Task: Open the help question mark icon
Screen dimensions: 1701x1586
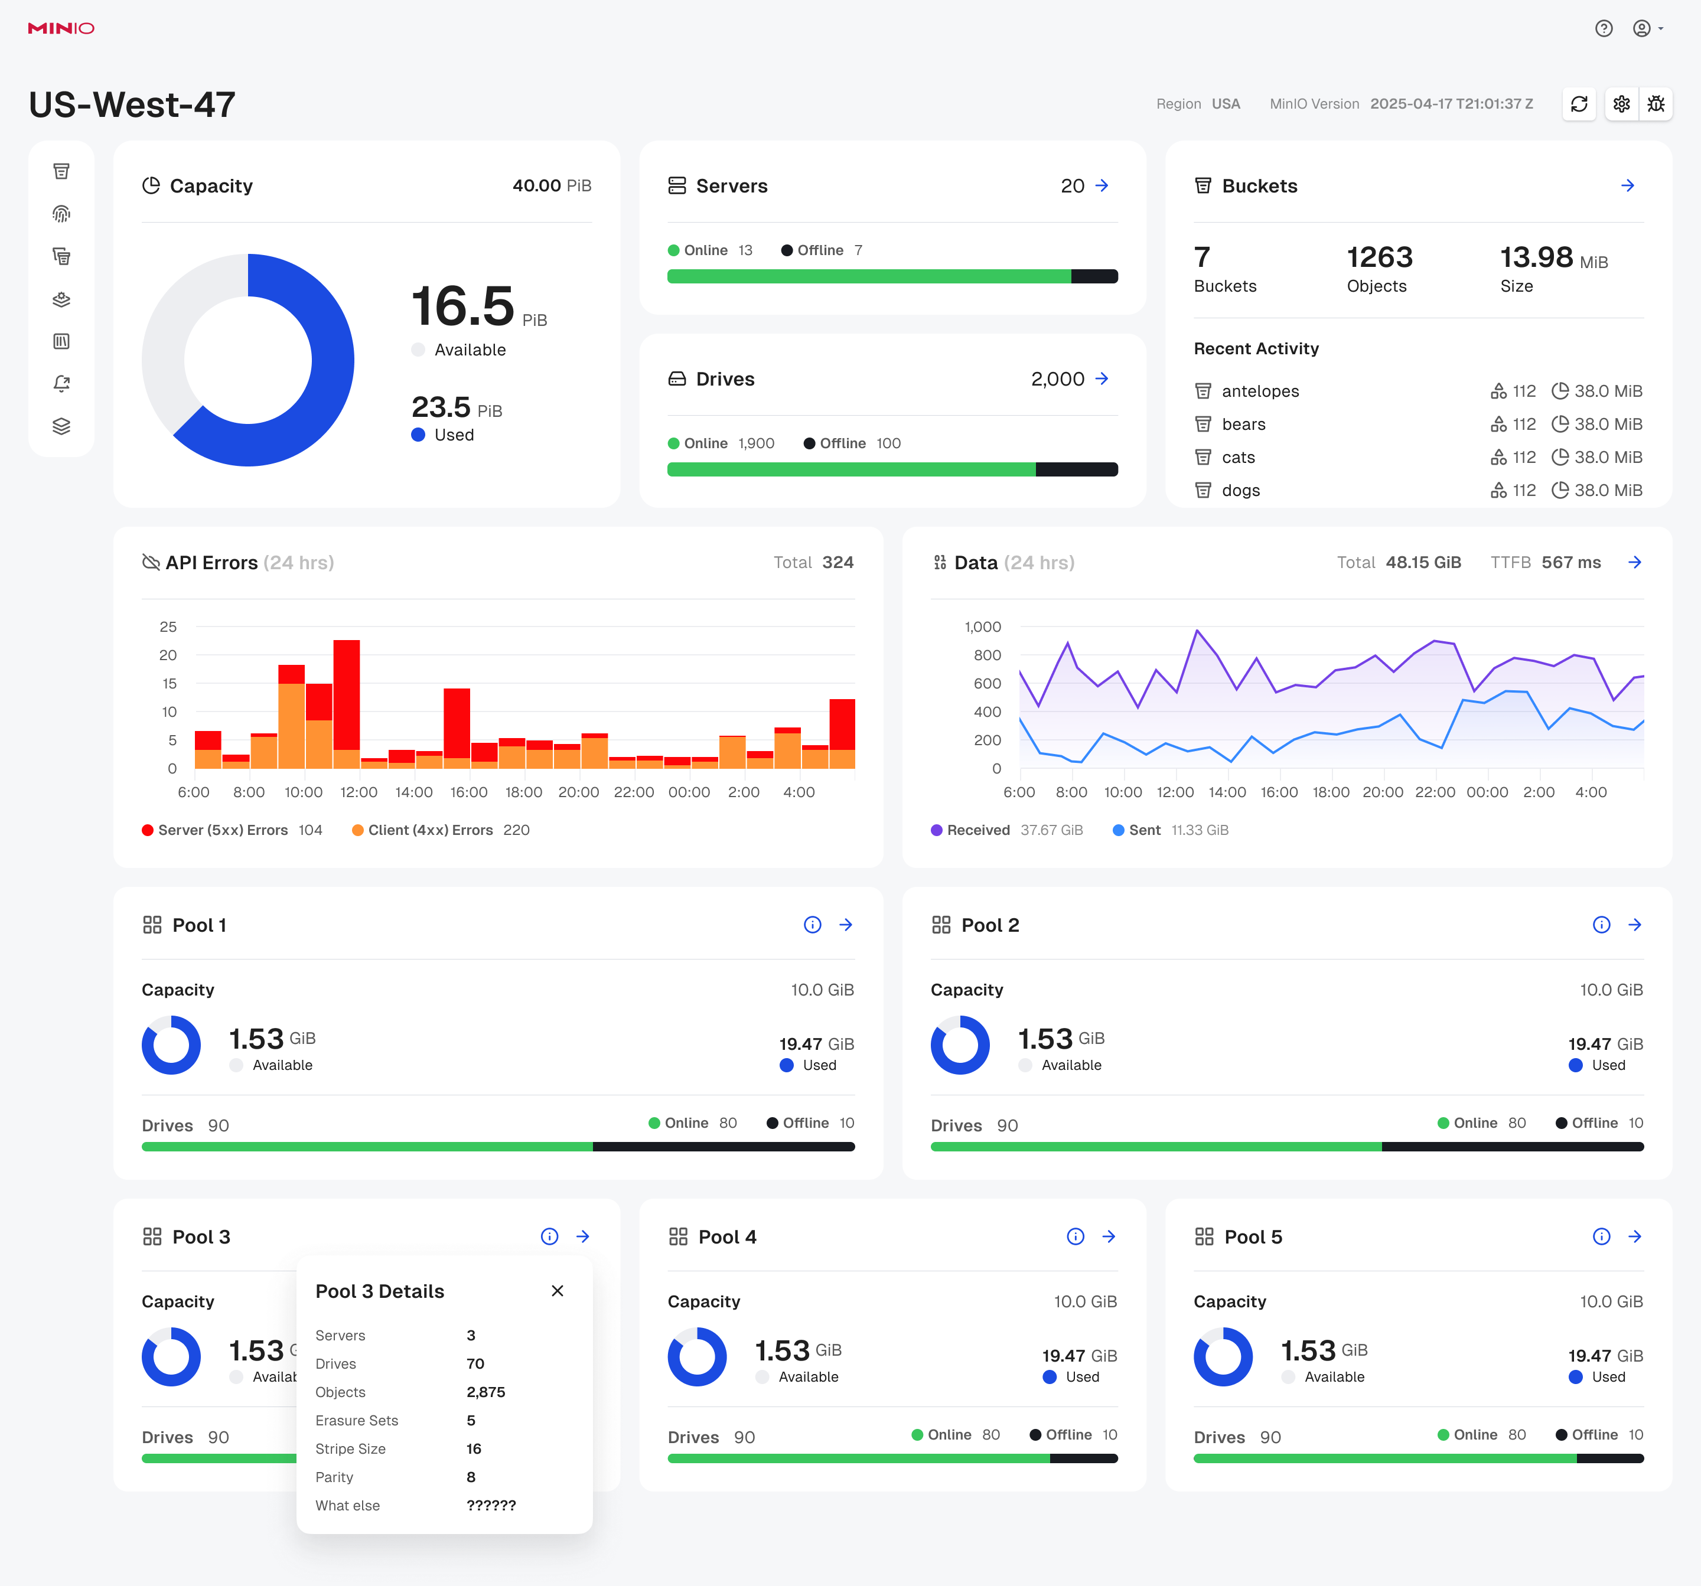Action: pos(1604,28)
